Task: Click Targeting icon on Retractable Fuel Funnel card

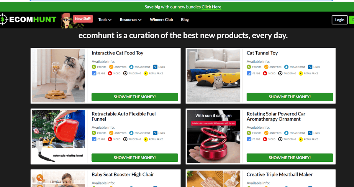Action: pos(125,139)
